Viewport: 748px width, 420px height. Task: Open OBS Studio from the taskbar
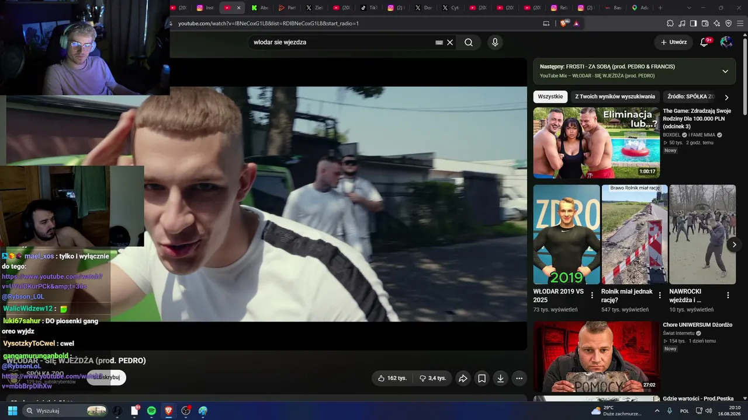(186, 411)
